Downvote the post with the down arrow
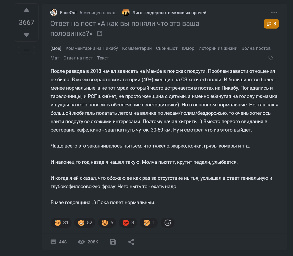 (26, 35)
